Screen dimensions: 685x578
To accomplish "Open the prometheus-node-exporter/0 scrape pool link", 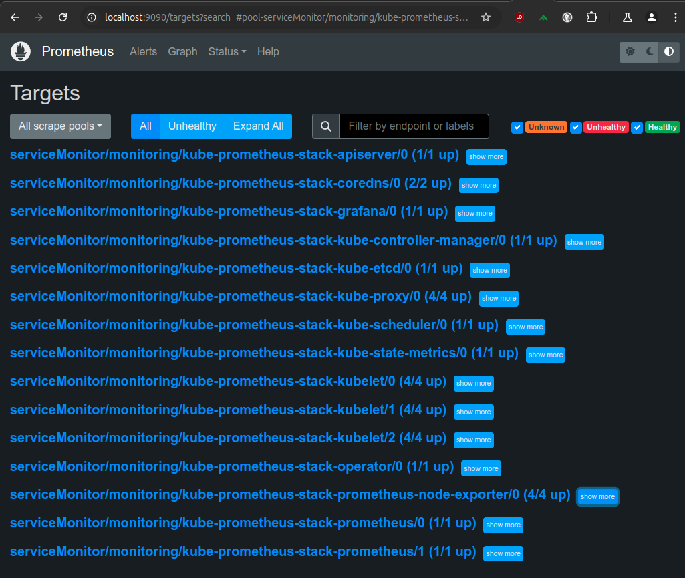I will [290, 494].
